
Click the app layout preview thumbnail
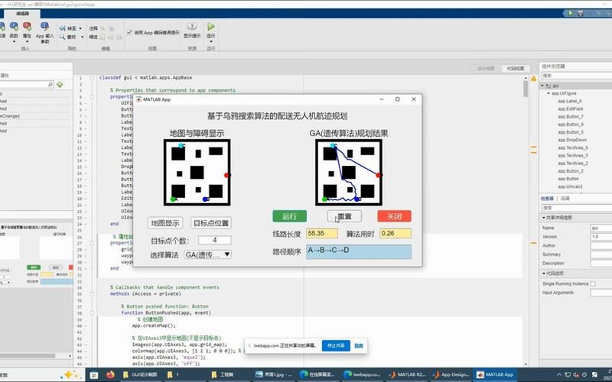tap(36, 255)
